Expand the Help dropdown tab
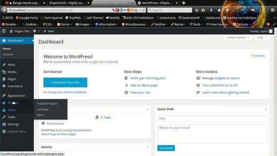 pyautogui.click(x=262, y=38)
